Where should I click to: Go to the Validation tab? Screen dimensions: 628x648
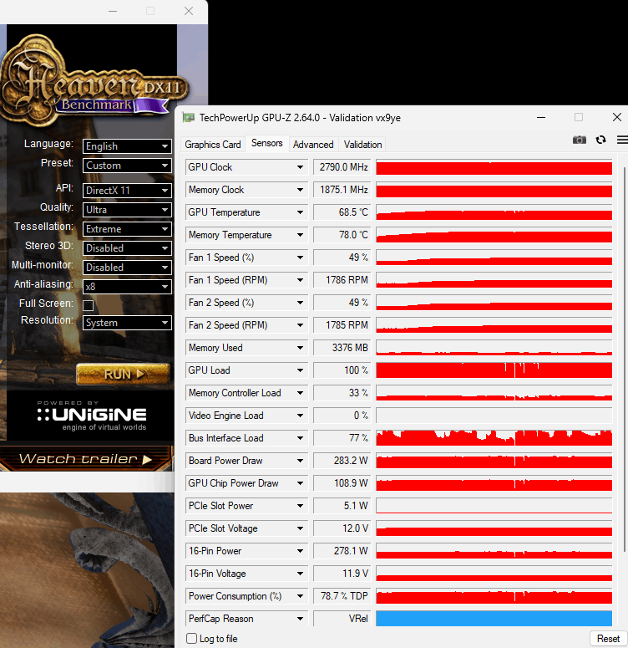(x=362, y=145)
